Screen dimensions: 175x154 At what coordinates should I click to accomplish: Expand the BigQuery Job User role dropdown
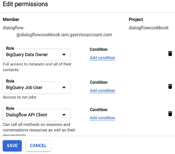click(x=37, y=88)
